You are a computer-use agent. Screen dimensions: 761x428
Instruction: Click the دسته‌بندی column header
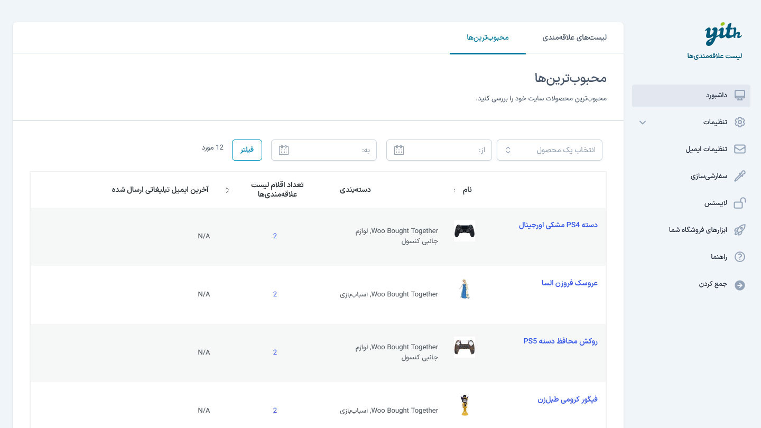pos(355,190)
